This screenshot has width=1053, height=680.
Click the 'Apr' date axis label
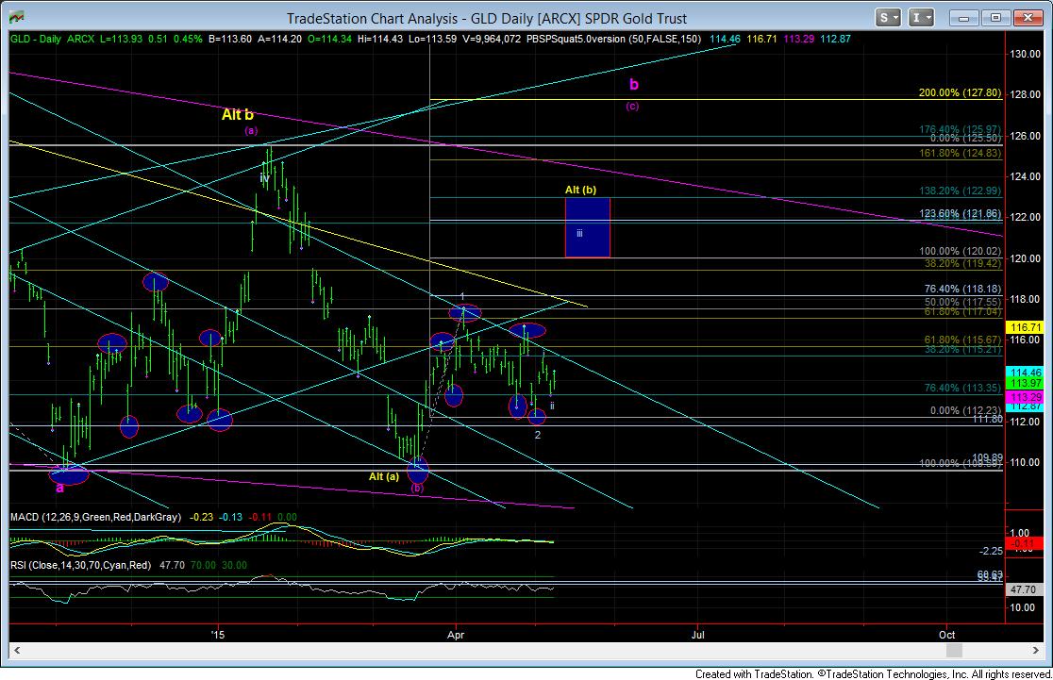456,635
